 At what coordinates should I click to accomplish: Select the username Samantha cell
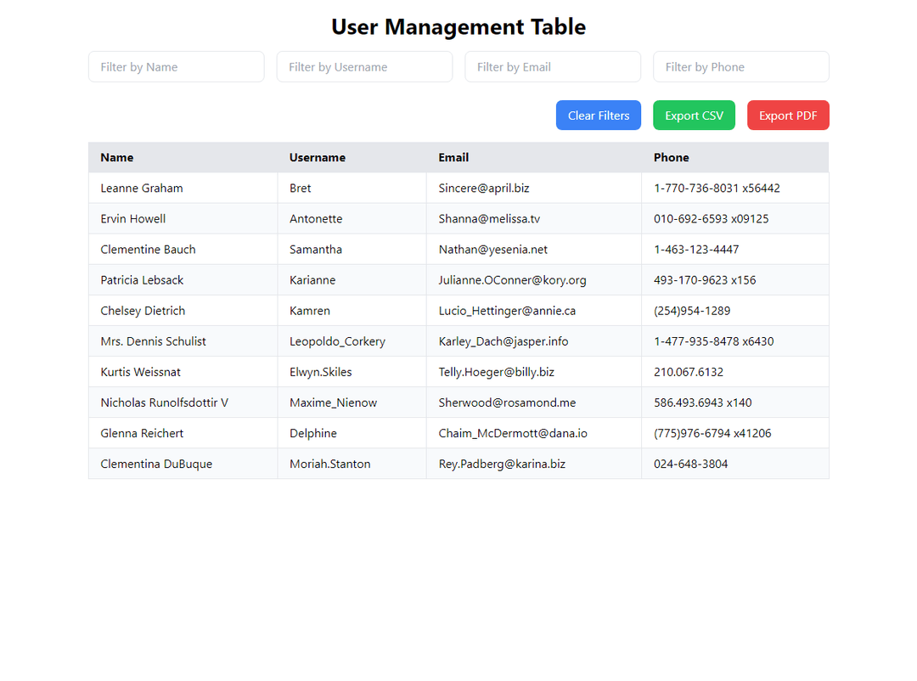316,250
